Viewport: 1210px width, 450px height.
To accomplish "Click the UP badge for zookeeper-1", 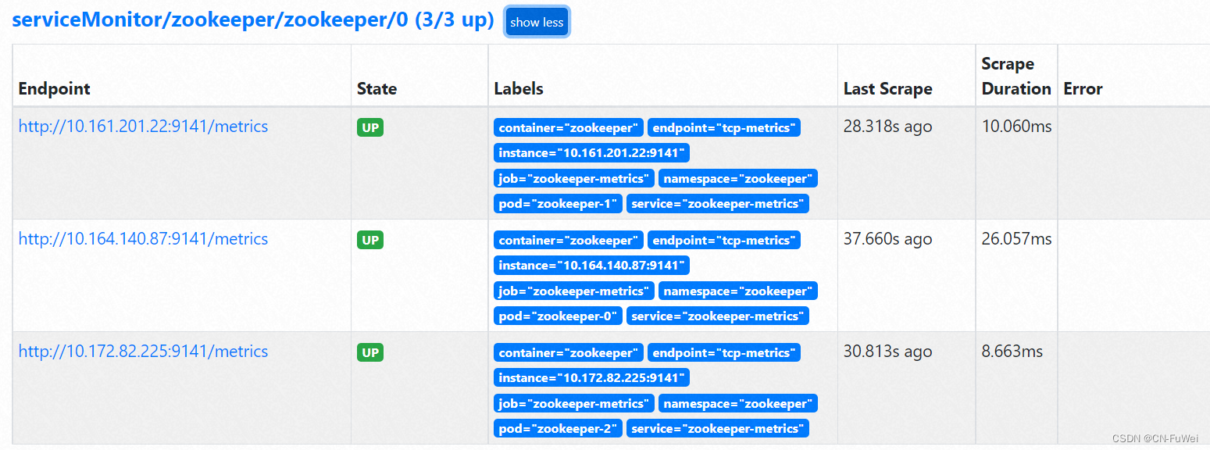I will coord(369,127).
